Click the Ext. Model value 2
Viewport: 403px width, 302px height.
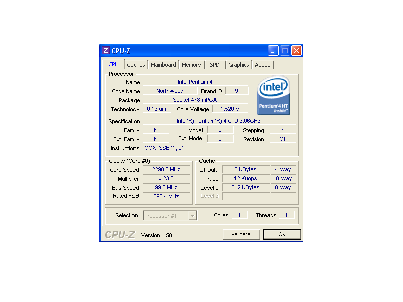(220, 139)
